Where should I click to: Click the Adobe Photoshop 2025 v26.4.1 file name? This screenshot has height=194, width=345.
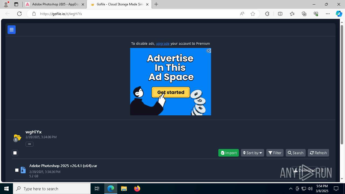(x=63, y=166)
